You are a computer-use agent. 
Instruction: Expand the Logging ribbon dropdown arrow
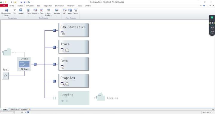[x=21, y=15]
